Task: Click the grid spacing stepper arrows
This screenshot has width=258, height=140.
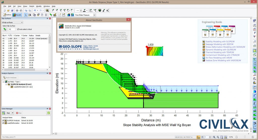Action: tap(210, 137)
